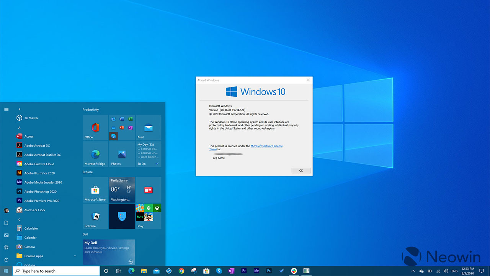The height and width of the screenshot is (276, 490).
Task: Open the Solitaire tile
Action: tap(95, 216)
